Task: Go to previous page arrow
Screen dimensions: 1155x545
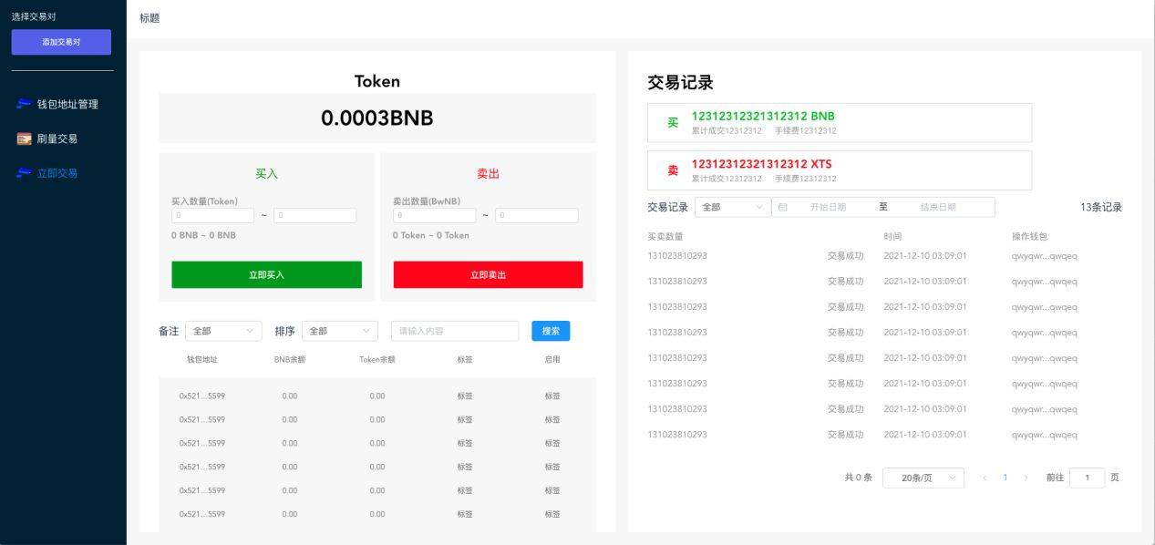Action: (985, 478)
